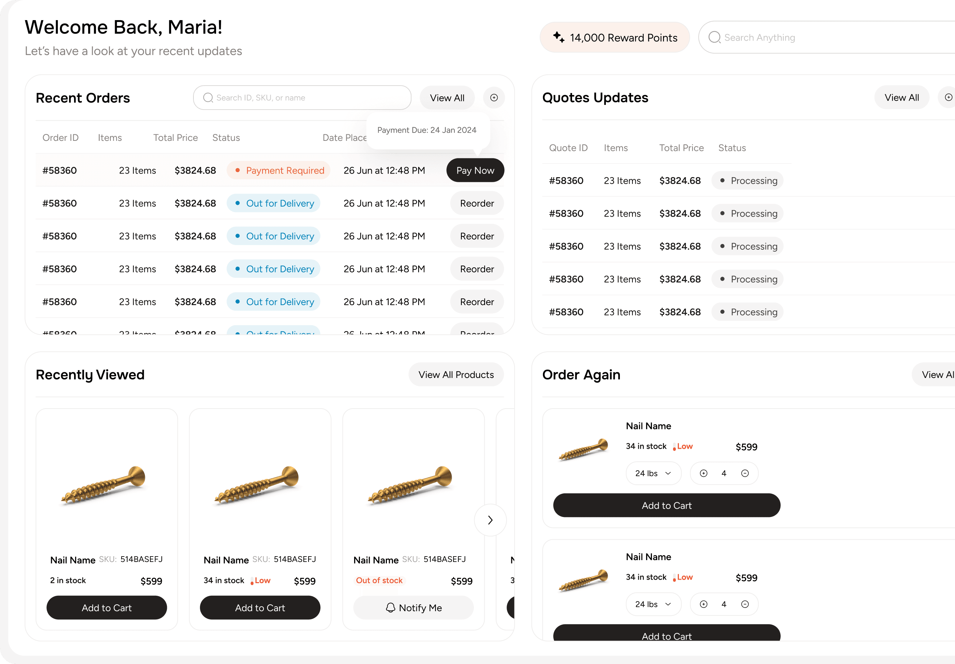Expand Recently Viewed carousel with the right arrow
The width and height of the screenshot is (955, 664).
click(490, 520)
